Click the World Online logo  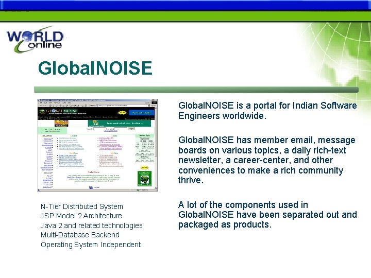[35, 39]
